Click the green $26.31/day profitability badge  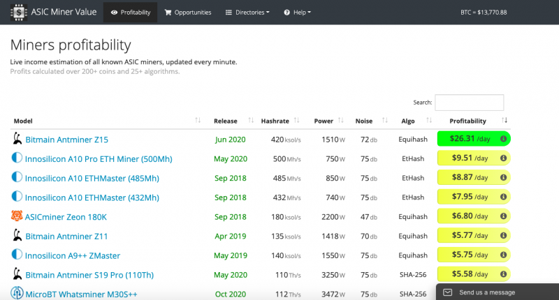point(467,139)
